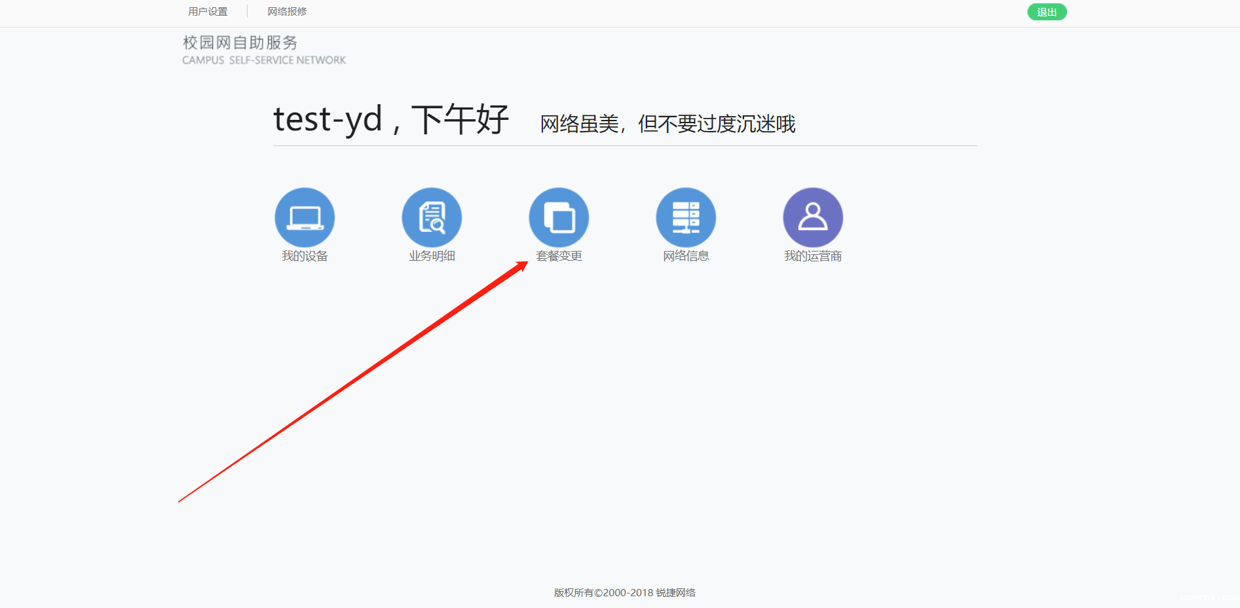Open the 我的运营商 person icon

click(x=813, y=218)
